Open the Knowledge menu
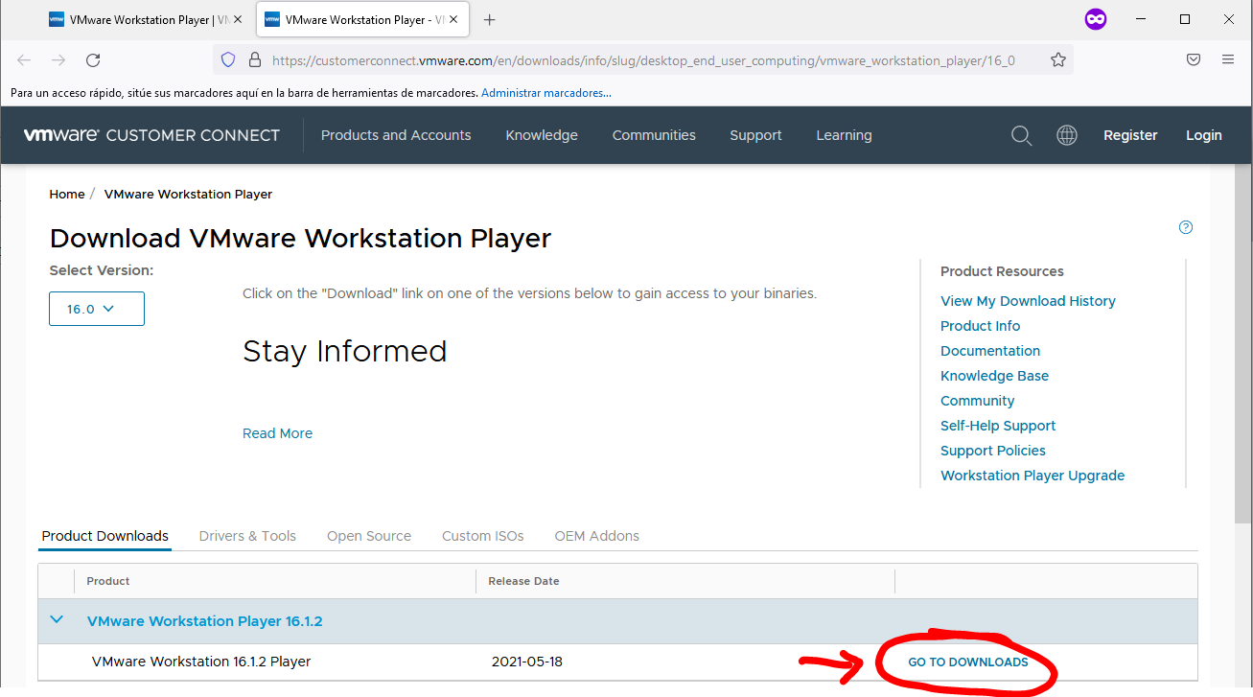Image resolution: width=1253 pixels, height=697 pixels. 542,135
